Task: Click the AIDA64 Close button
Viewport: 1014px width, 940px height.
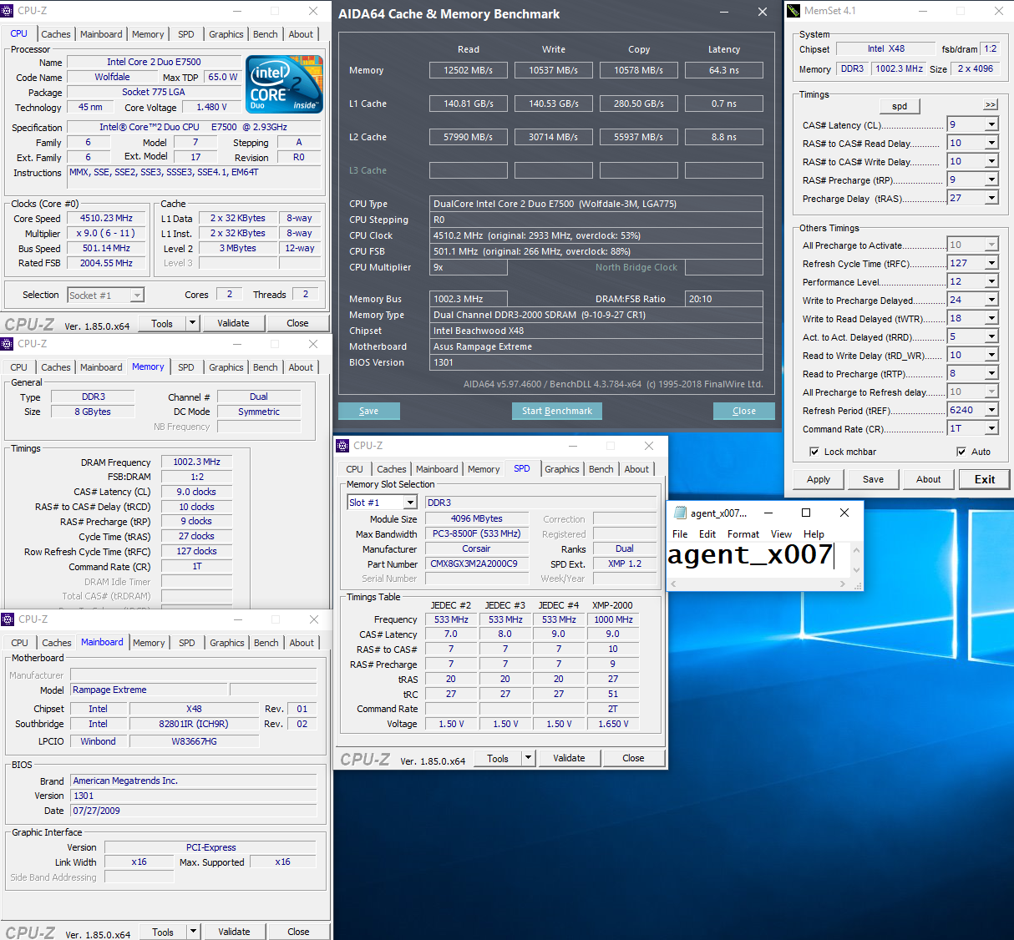Action: click(x=744, y=411)
